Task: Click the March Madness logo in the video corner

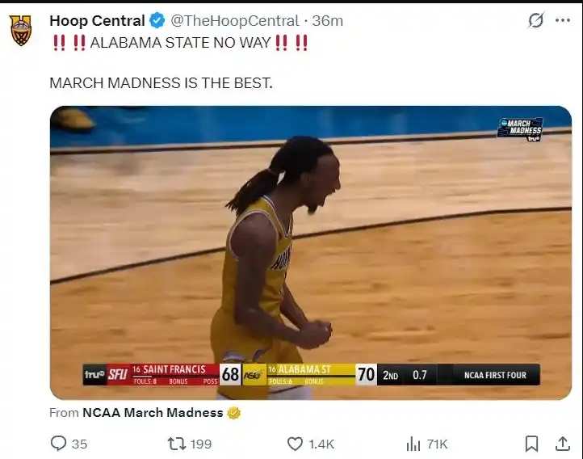Action: click(522, 129)
